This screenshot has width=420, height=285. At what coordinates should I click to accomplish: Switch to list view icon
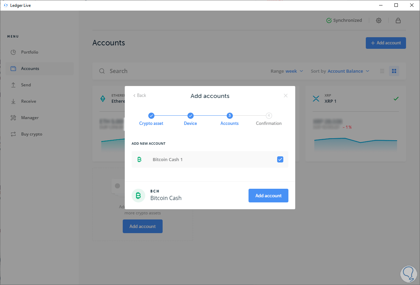point(382,71)
